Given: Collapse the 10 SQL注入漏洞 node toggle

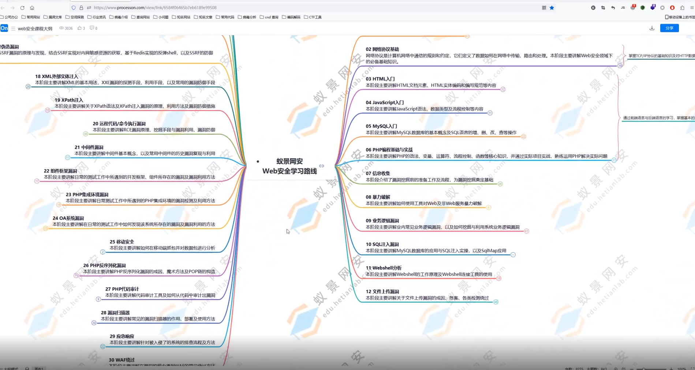Looking at the screenshot, I should [513, 255].
